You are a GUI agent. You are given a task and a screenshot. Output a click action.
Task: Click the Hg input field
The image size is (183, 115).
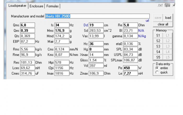pyautogui.click(x=96, y=49)
